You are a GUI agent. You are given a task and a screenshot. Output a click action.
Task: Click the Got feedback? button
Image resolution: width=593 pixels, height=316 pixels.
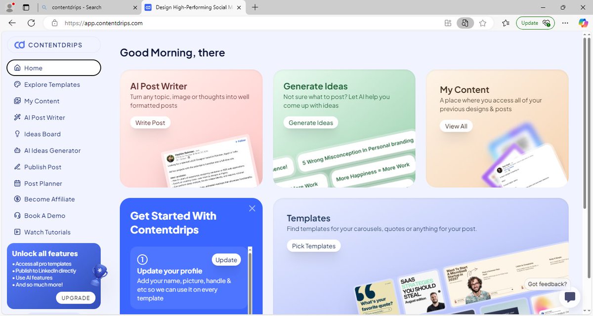point(548,284)
